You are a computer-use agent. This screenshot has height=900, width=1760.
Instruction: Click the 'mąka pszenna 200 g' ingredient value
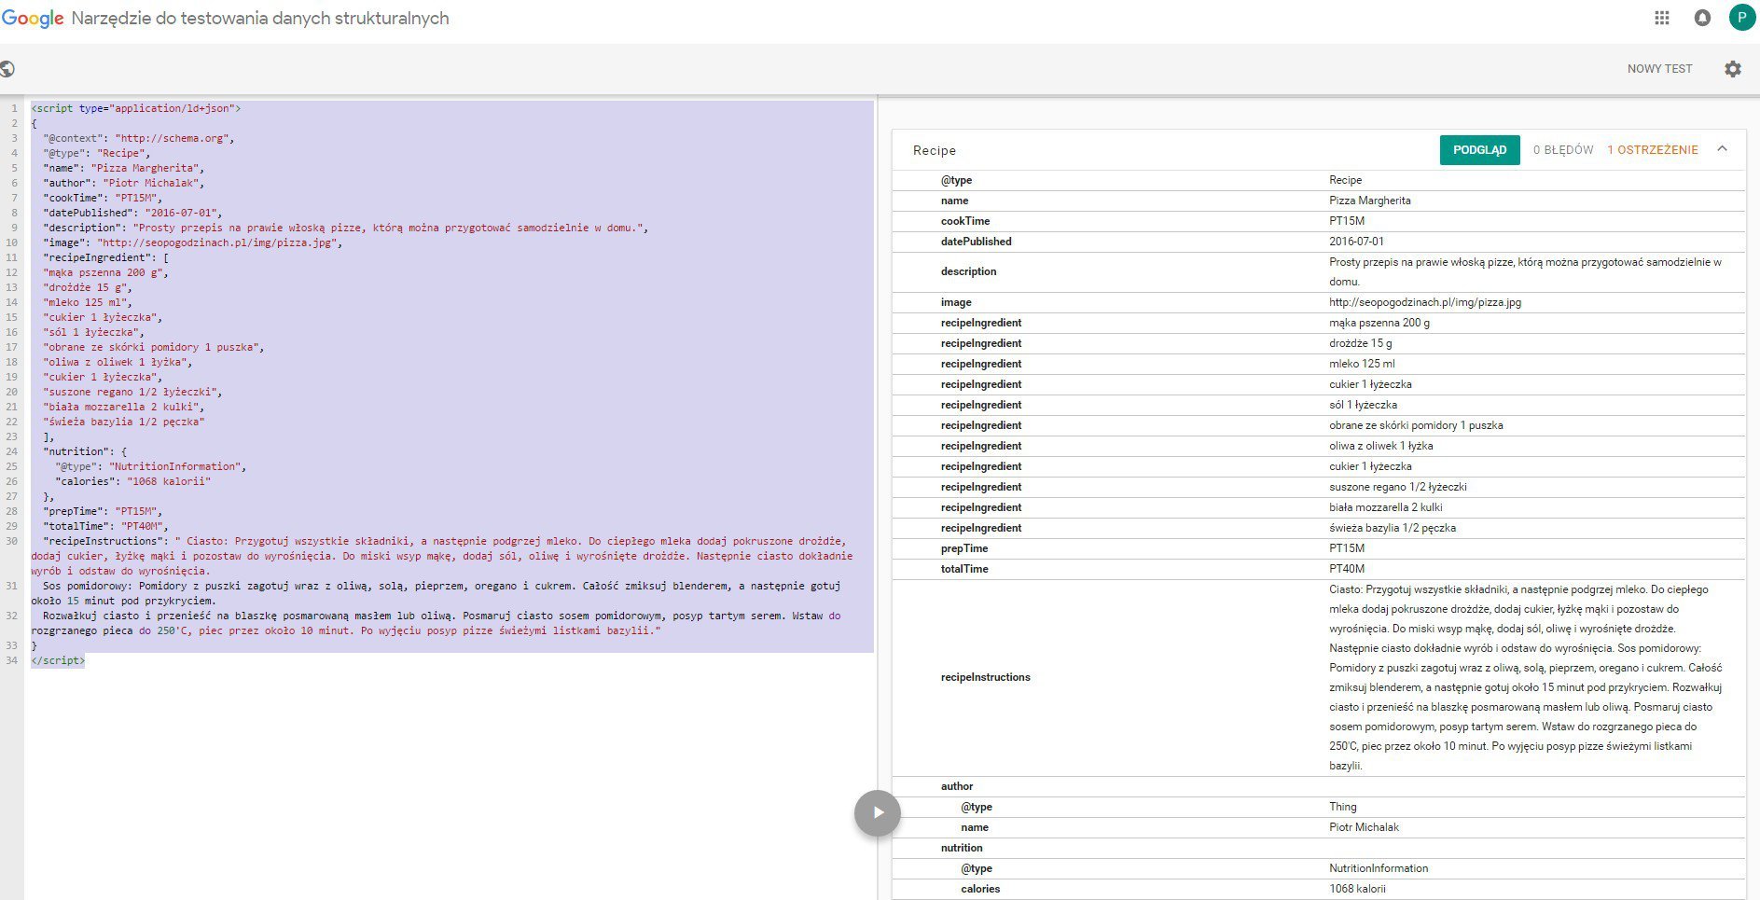[1379, 323]
